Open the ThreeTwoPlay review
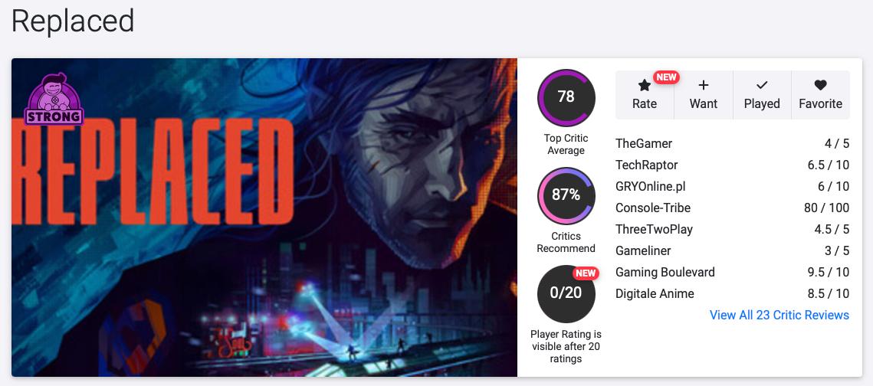 point(652,229)
